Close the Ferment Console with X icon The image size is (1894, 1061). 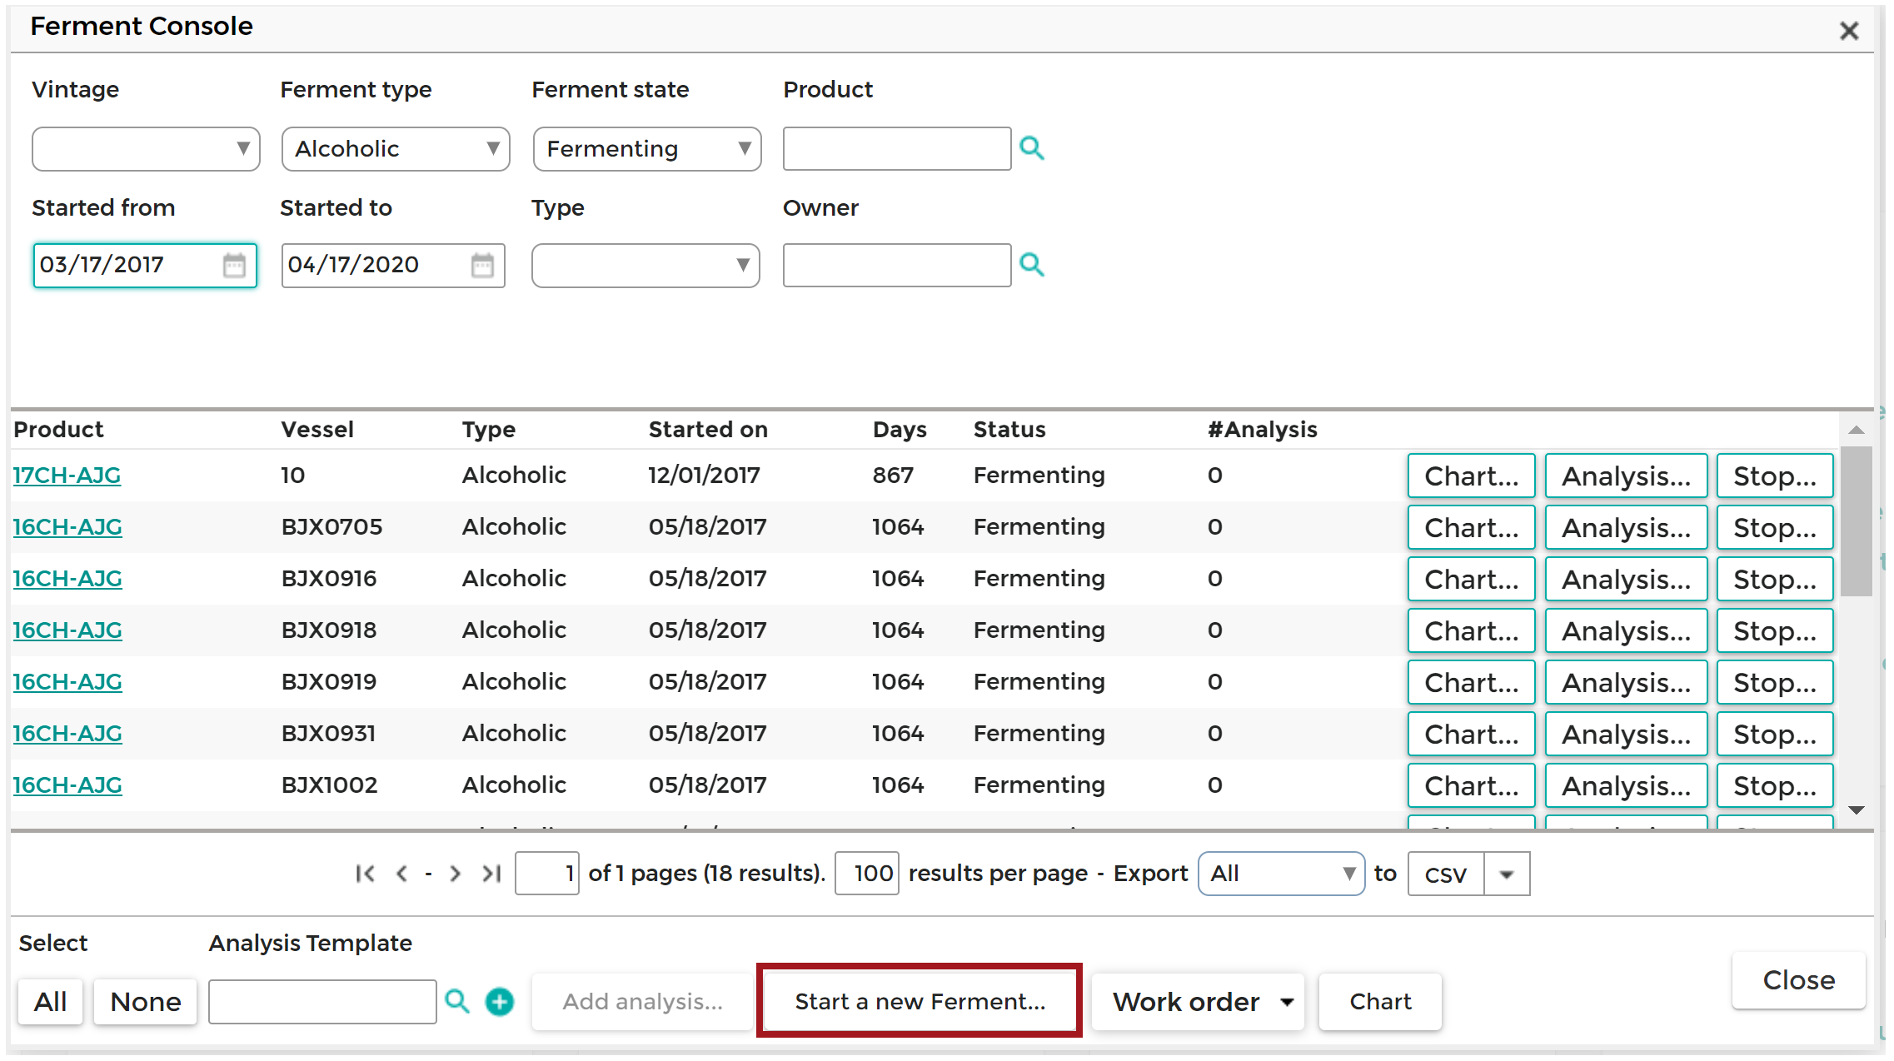click(x=1849, y=31)
